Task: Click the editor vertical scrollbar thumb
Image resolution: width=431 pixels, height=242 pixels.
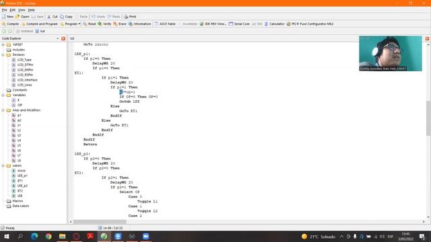Action: (x=428, y=118)
